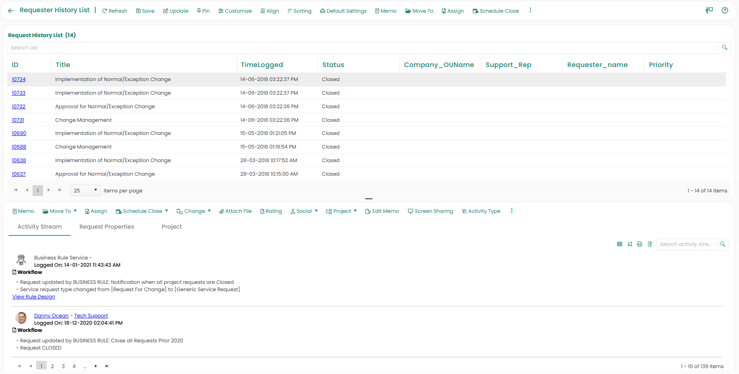Open the items per page dropdown
739x374 pixels.
85,191
